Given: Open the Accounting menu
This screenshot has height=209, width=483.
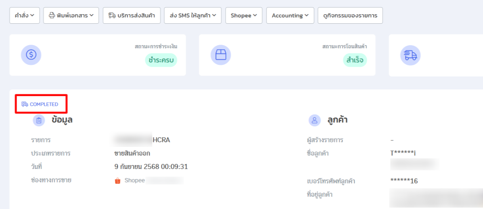Looking at the screenshot, I should coord(290,15).
